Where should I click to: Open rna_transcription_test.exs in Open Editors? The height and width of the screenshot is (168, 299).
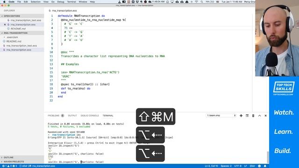(x=26, y=20)
